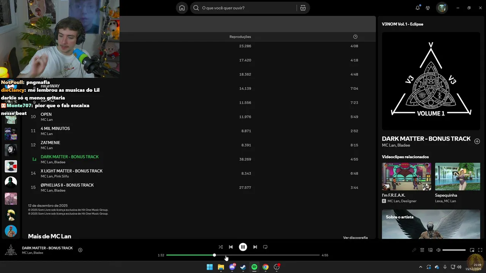Click the Reproduções column header
This screenshot has height=273, width=486.
(x=240, y=37)
